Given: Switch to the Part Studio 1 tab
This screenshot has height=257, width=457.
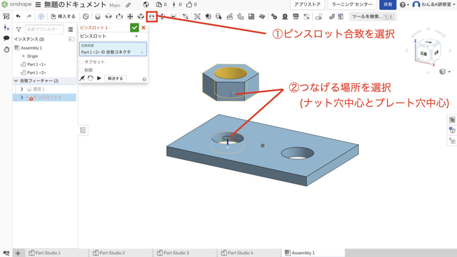Looking at the screenshot, I should [x=45, y=253].
